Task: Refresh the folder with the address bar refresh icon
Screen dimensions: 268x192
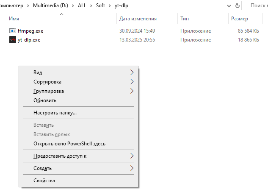Action: pos(238,6)
